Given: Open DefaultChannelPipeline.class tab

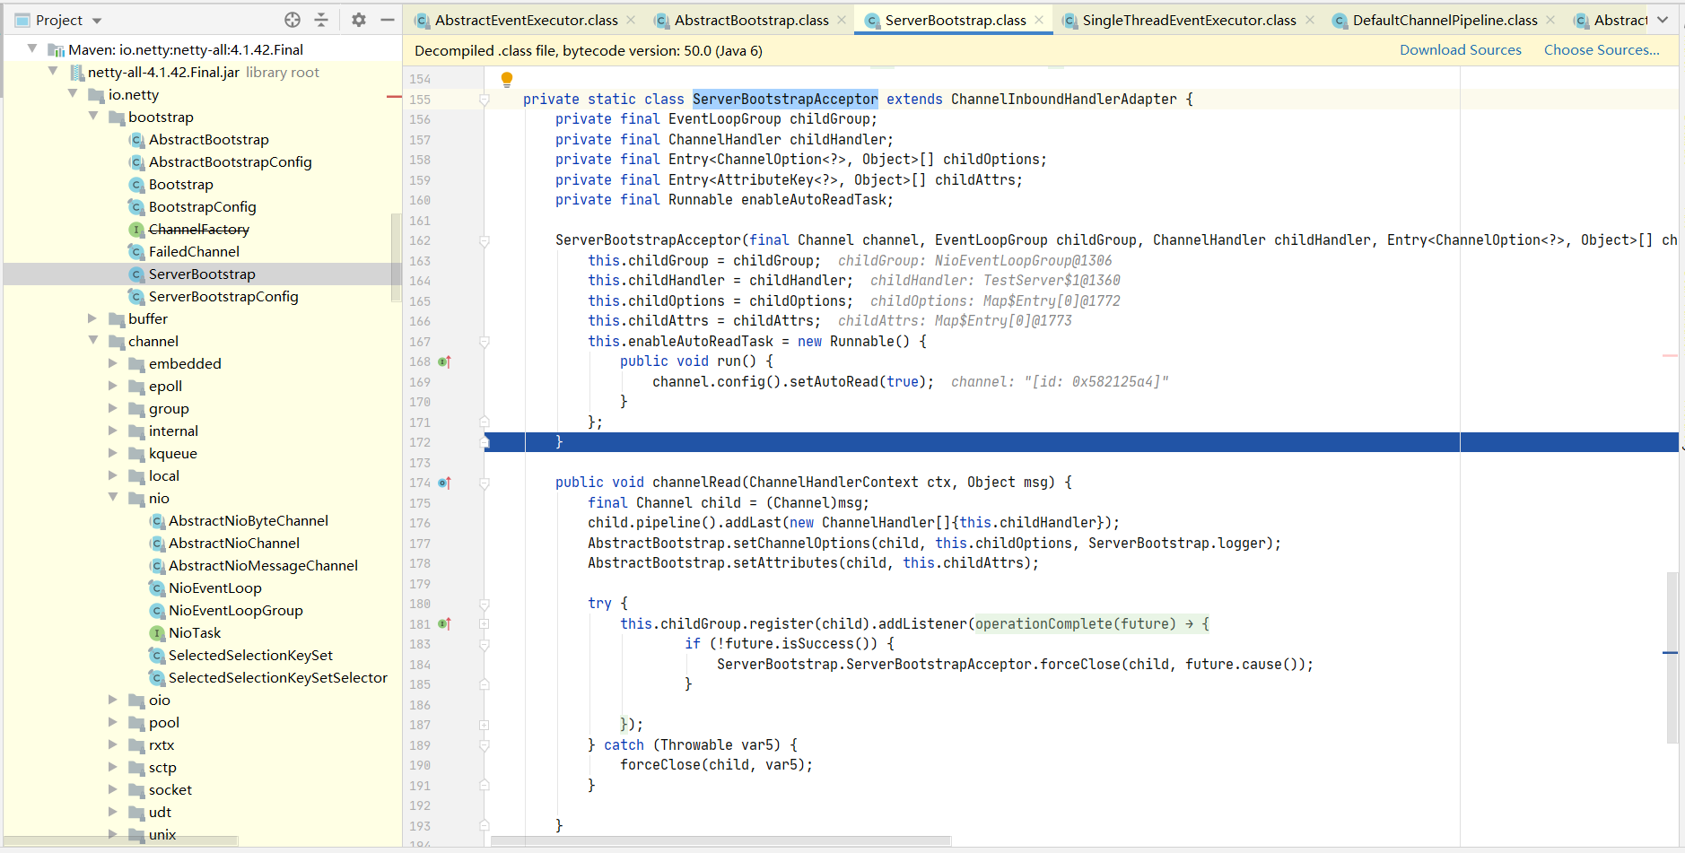Looking at the screenshot, I should coord(1445,20).
